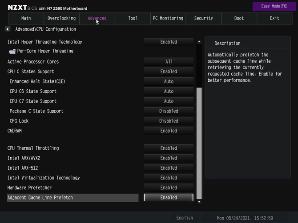Select C6DRAM label

point(14,131)
